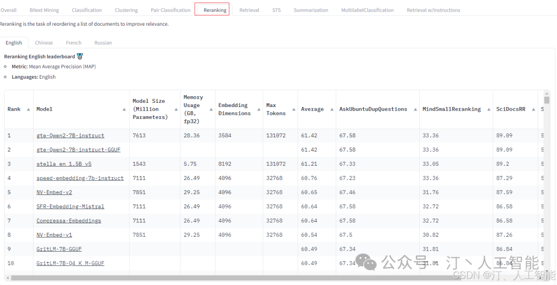
Task: Sort table by Rank column arrow
Action: (28, 110)
